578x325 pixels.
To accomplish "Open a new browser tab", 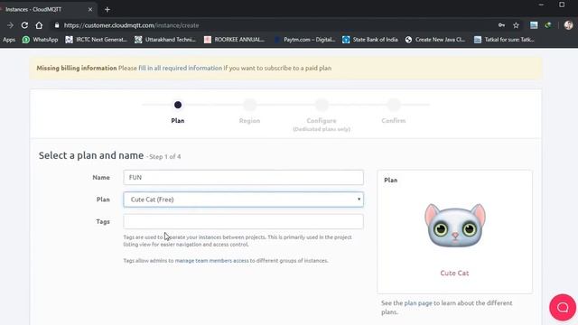I will click(107, 10).
